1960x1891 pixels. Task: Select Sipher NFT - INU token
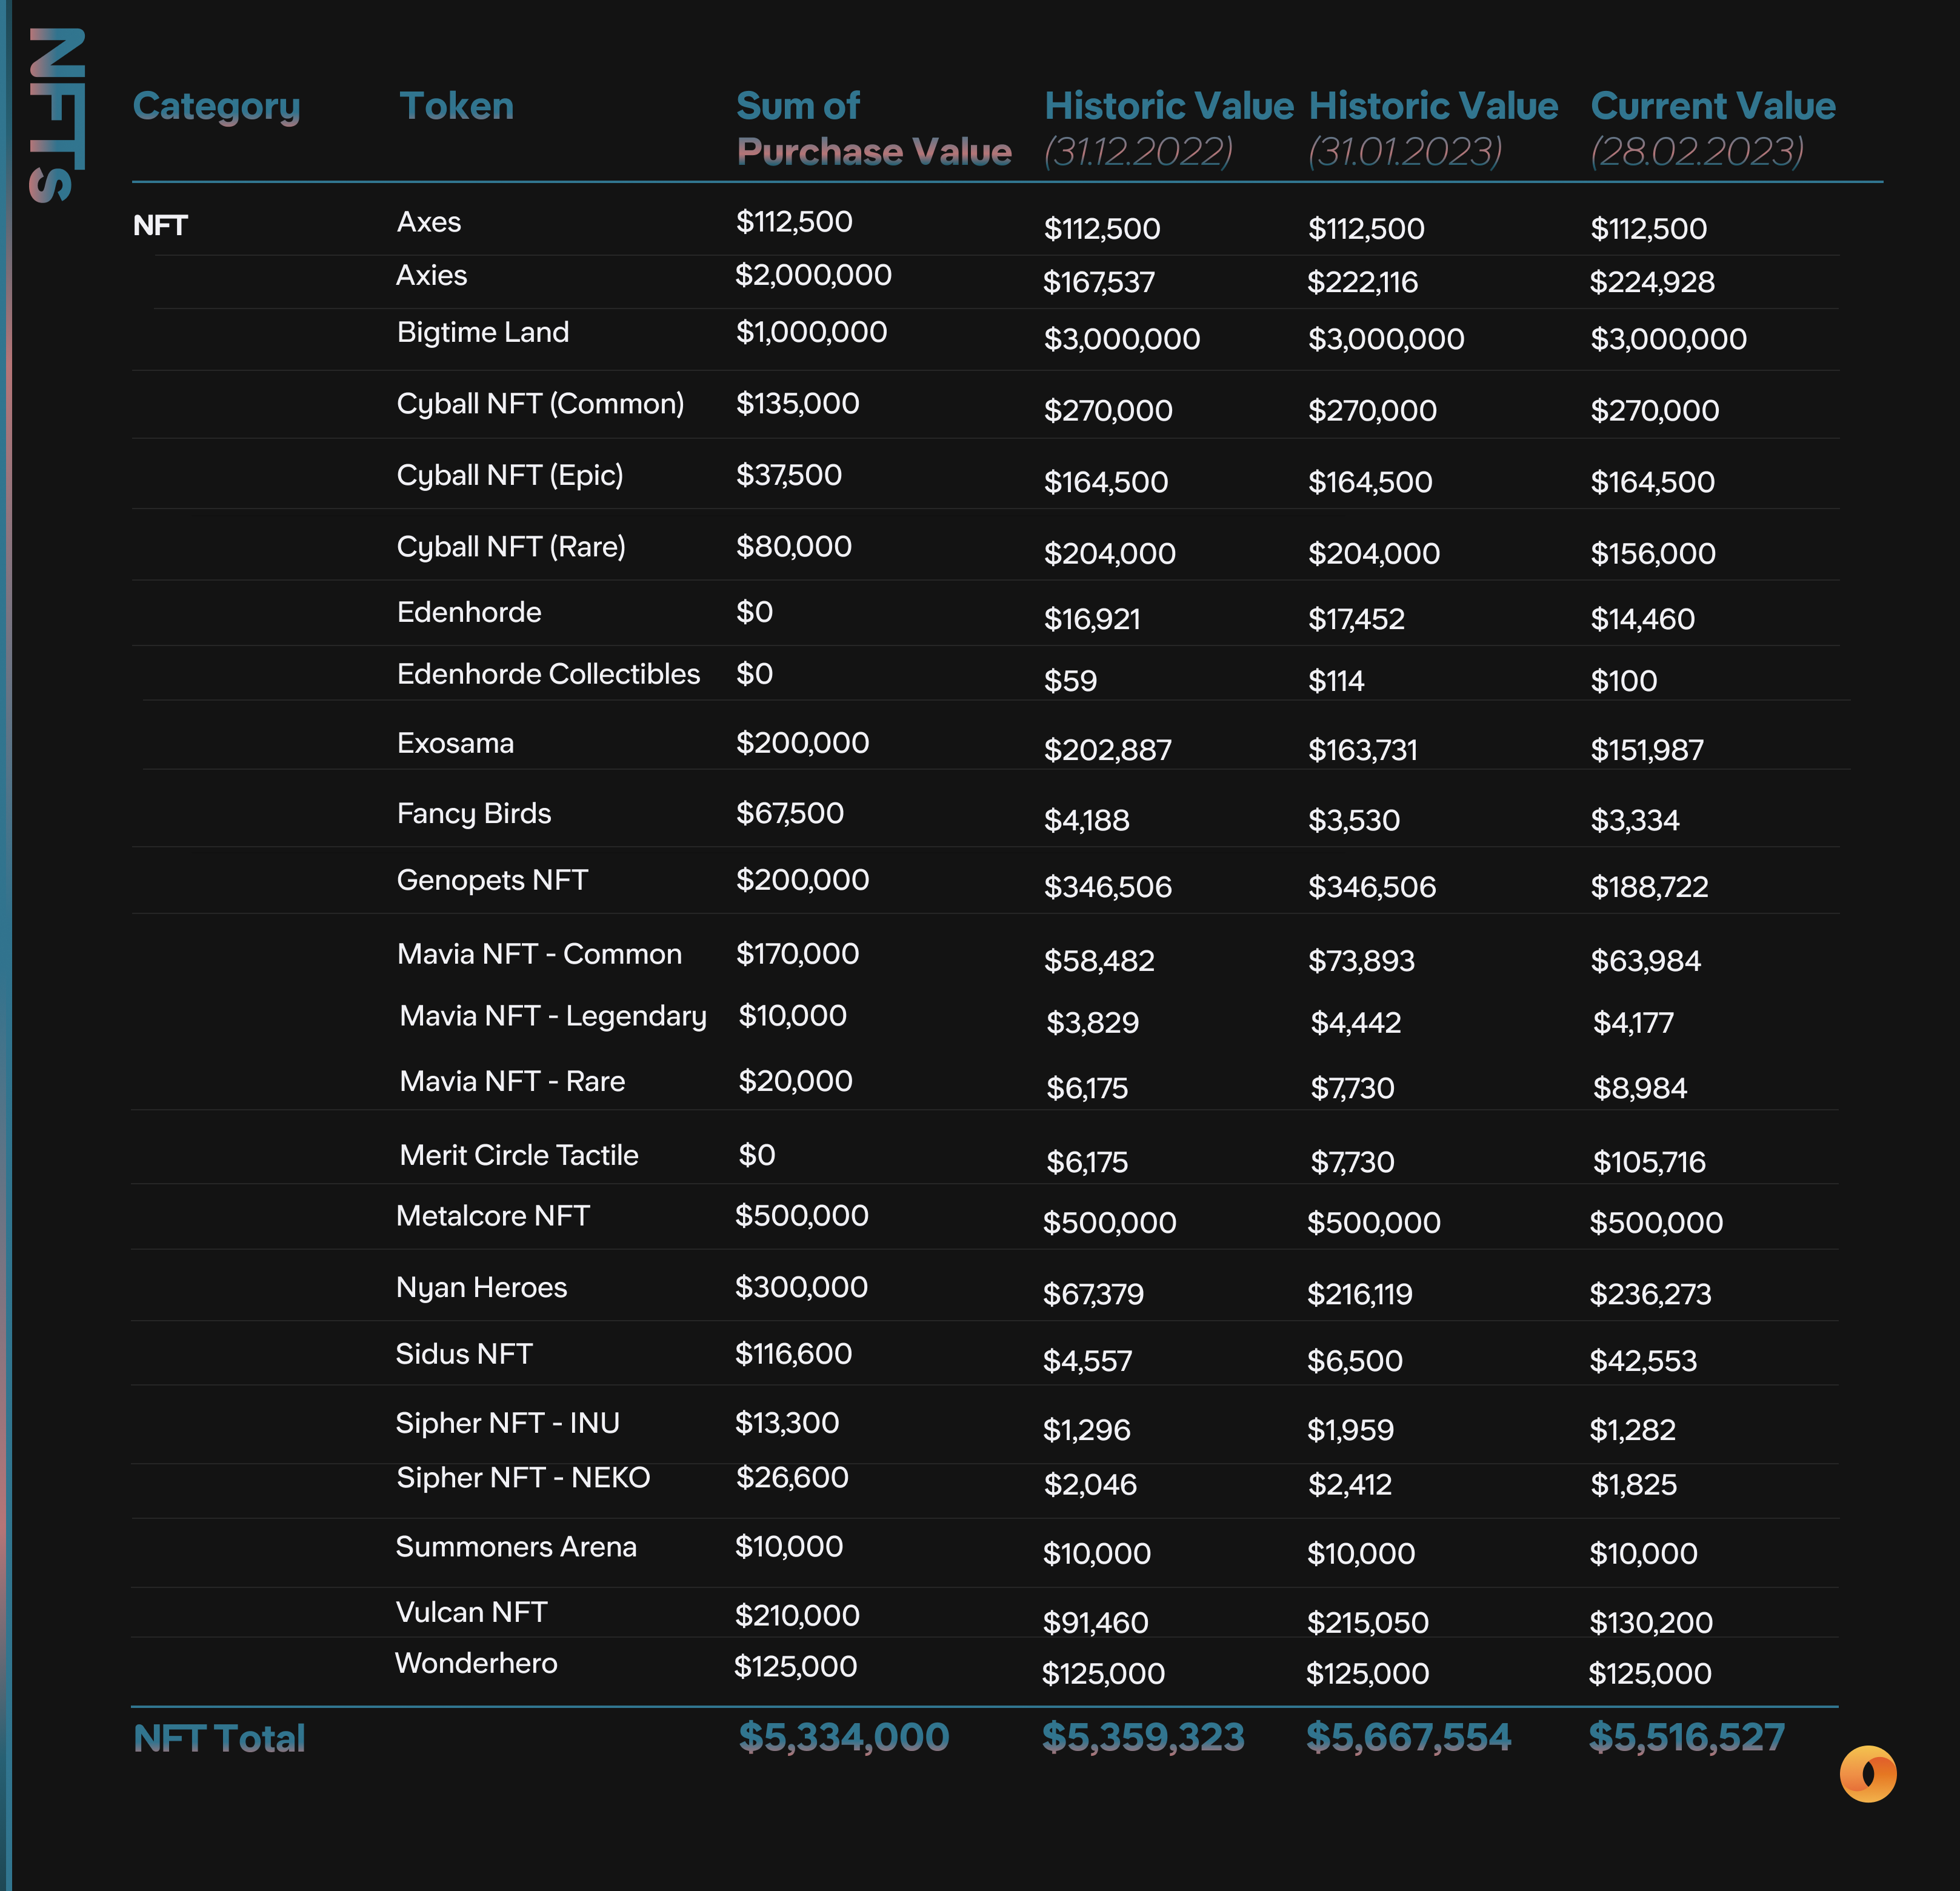[507, 1423]
